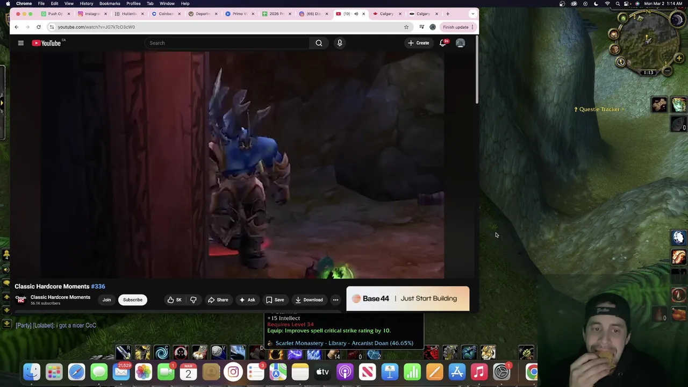Mute the YouTube tab via speaker icon
688x387 pixels.
tap(356, 14)
